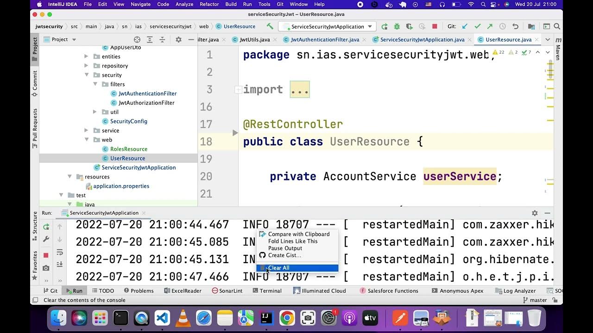Collapse the filters folder

[x=95, y=84]
